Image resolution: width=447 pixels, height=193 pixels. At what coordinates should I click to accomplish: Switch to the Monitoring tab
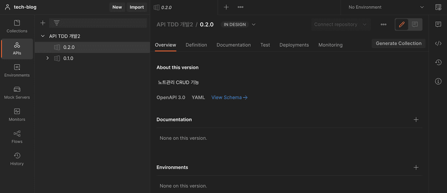(330, 45)
